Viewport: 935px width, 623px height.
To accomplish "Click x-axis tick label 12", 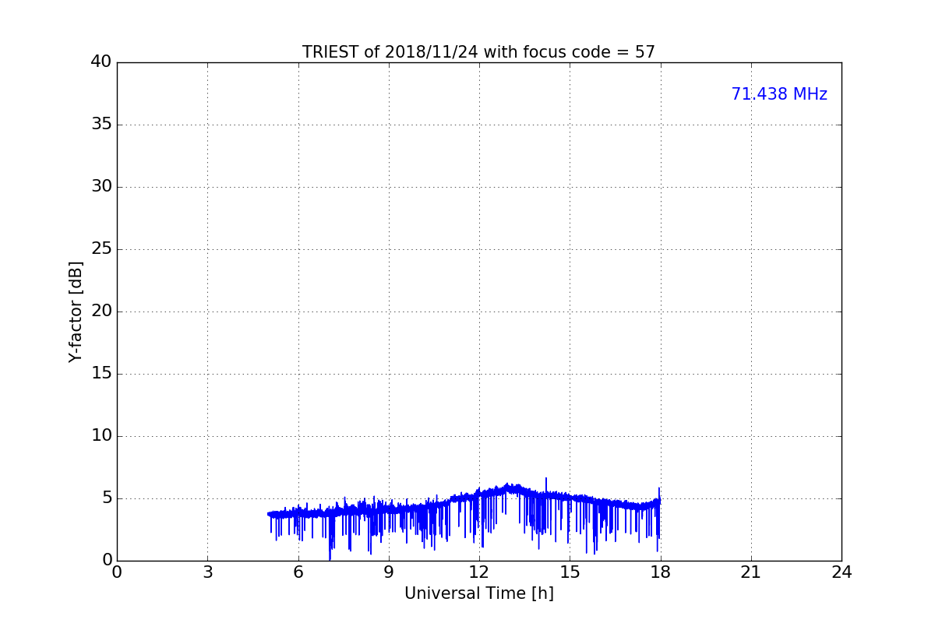I will [479, 572].
